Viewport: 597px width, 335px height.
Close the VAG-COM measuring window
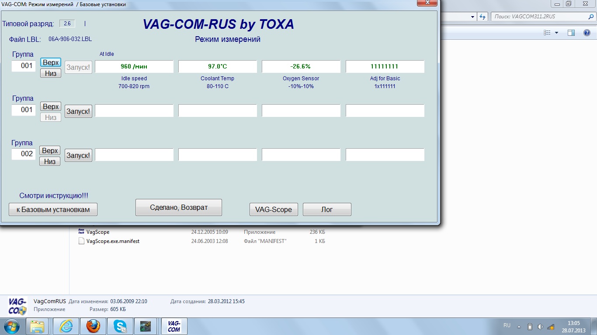427,3
